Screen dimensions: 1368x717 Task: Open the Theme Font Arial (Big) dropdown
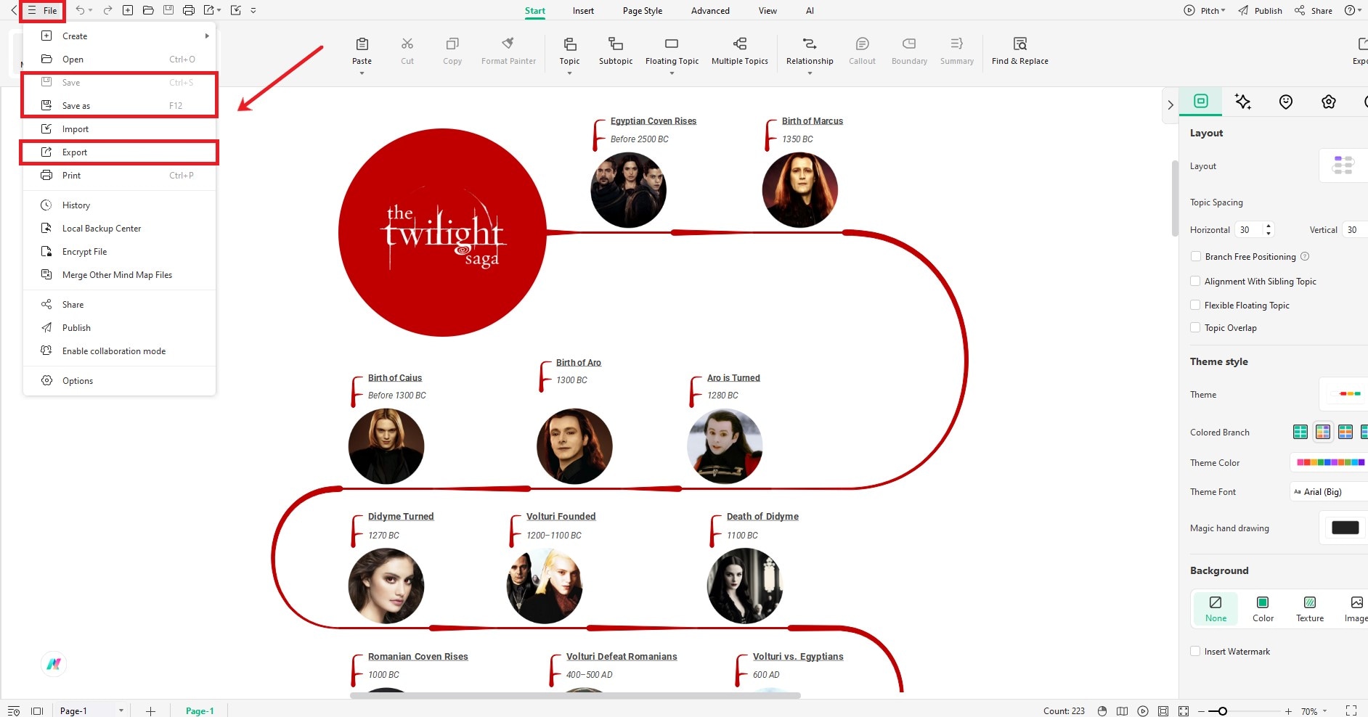pyautogui.click(x=1329, y=491)
